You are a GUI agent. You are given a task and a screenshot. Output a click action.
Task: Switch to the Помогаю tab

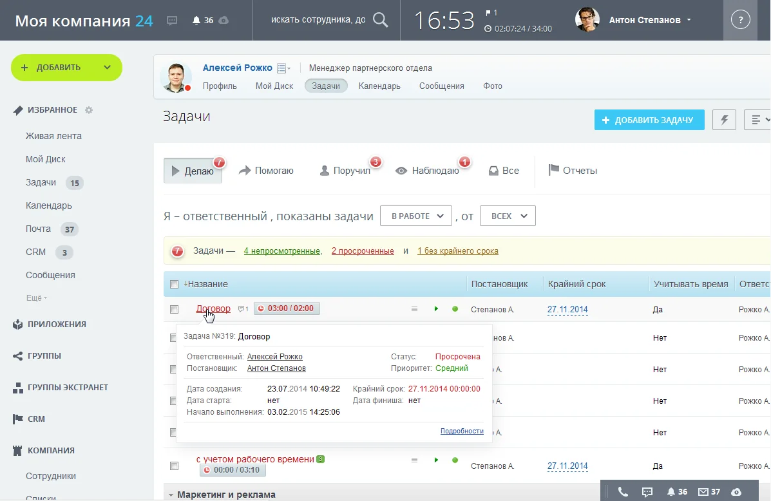point(266,171)
